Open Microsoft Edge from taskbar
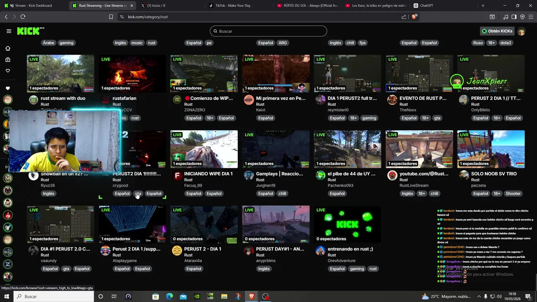Screen dimensions: 537x302 coord(169,297)
